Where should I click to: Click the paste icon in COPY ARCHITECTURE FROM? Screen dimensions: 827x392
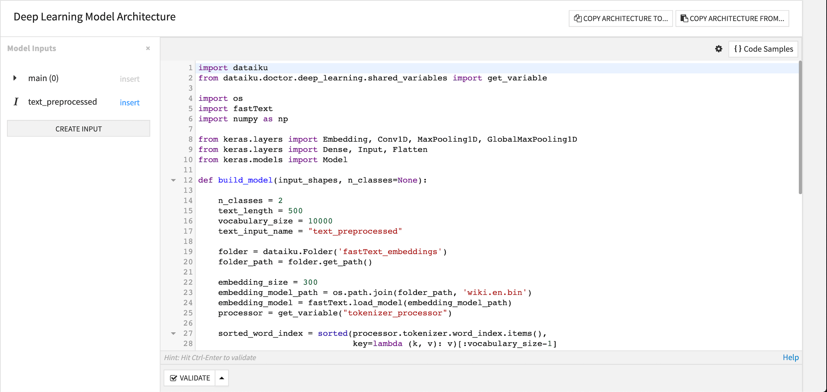click(684, 18)
